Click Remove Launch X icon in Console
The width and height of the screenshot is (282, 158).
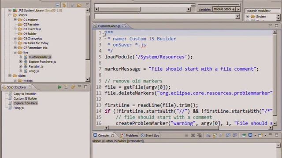pos(193,135)
